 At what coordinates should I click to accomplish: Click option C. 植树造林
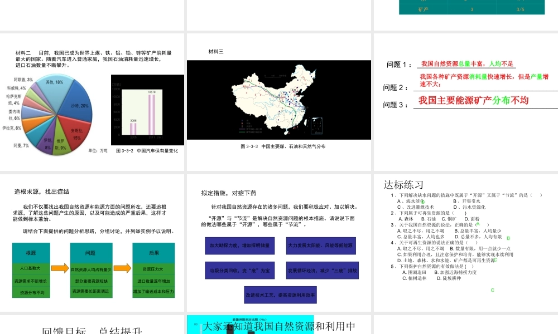pos(414,278)
